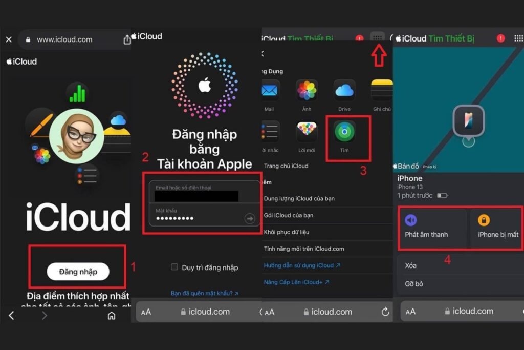Screen dimensions: 524x350
Task: Open Hướng dẫn sử dụng iCloud link
Action: 302,265
